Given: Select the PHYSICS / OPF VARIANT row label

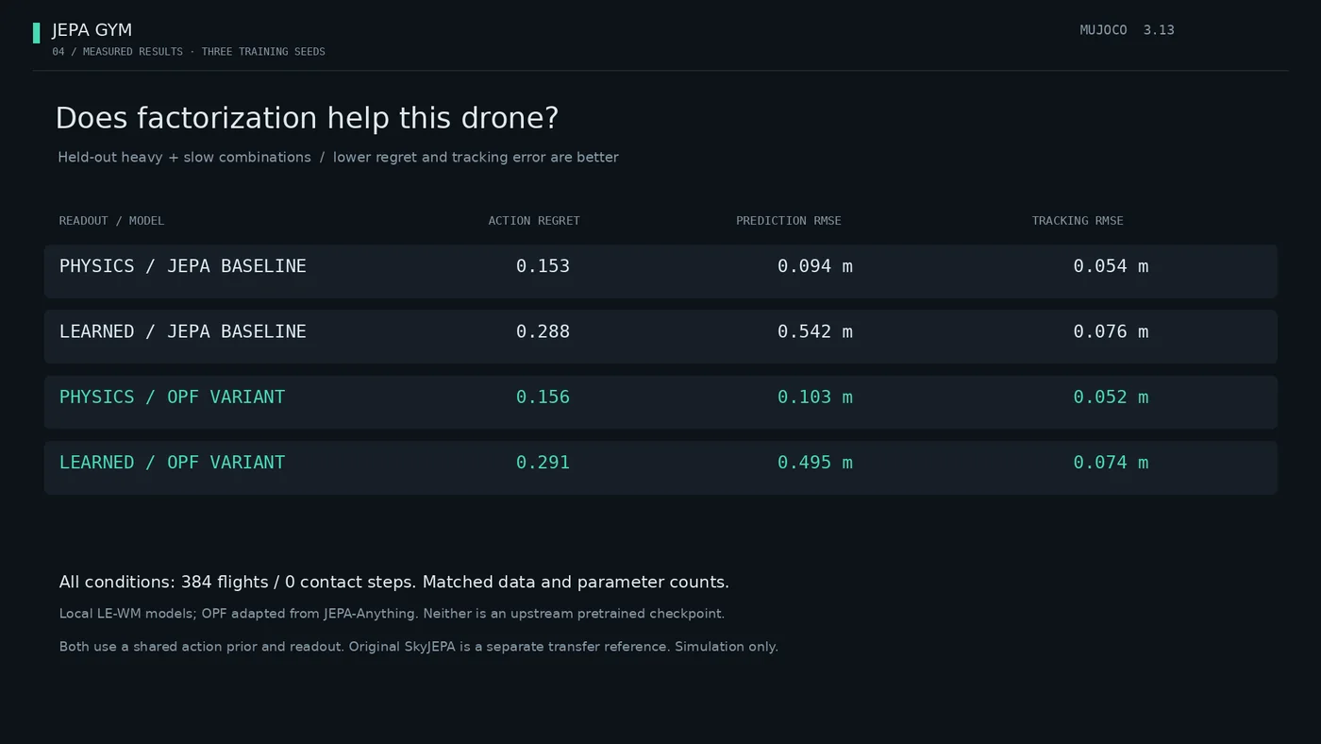Looking at the screenshot, I should click(172, 397).
